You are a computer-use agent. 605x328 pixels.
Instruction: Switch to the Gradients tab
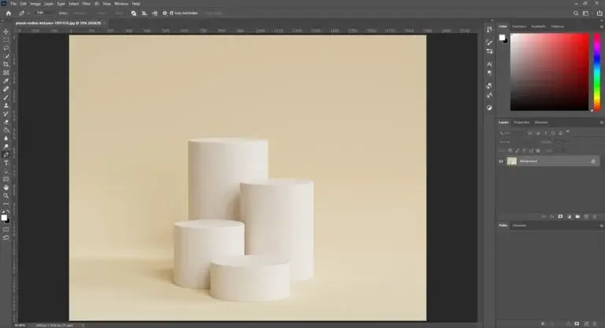click(538, 27)
